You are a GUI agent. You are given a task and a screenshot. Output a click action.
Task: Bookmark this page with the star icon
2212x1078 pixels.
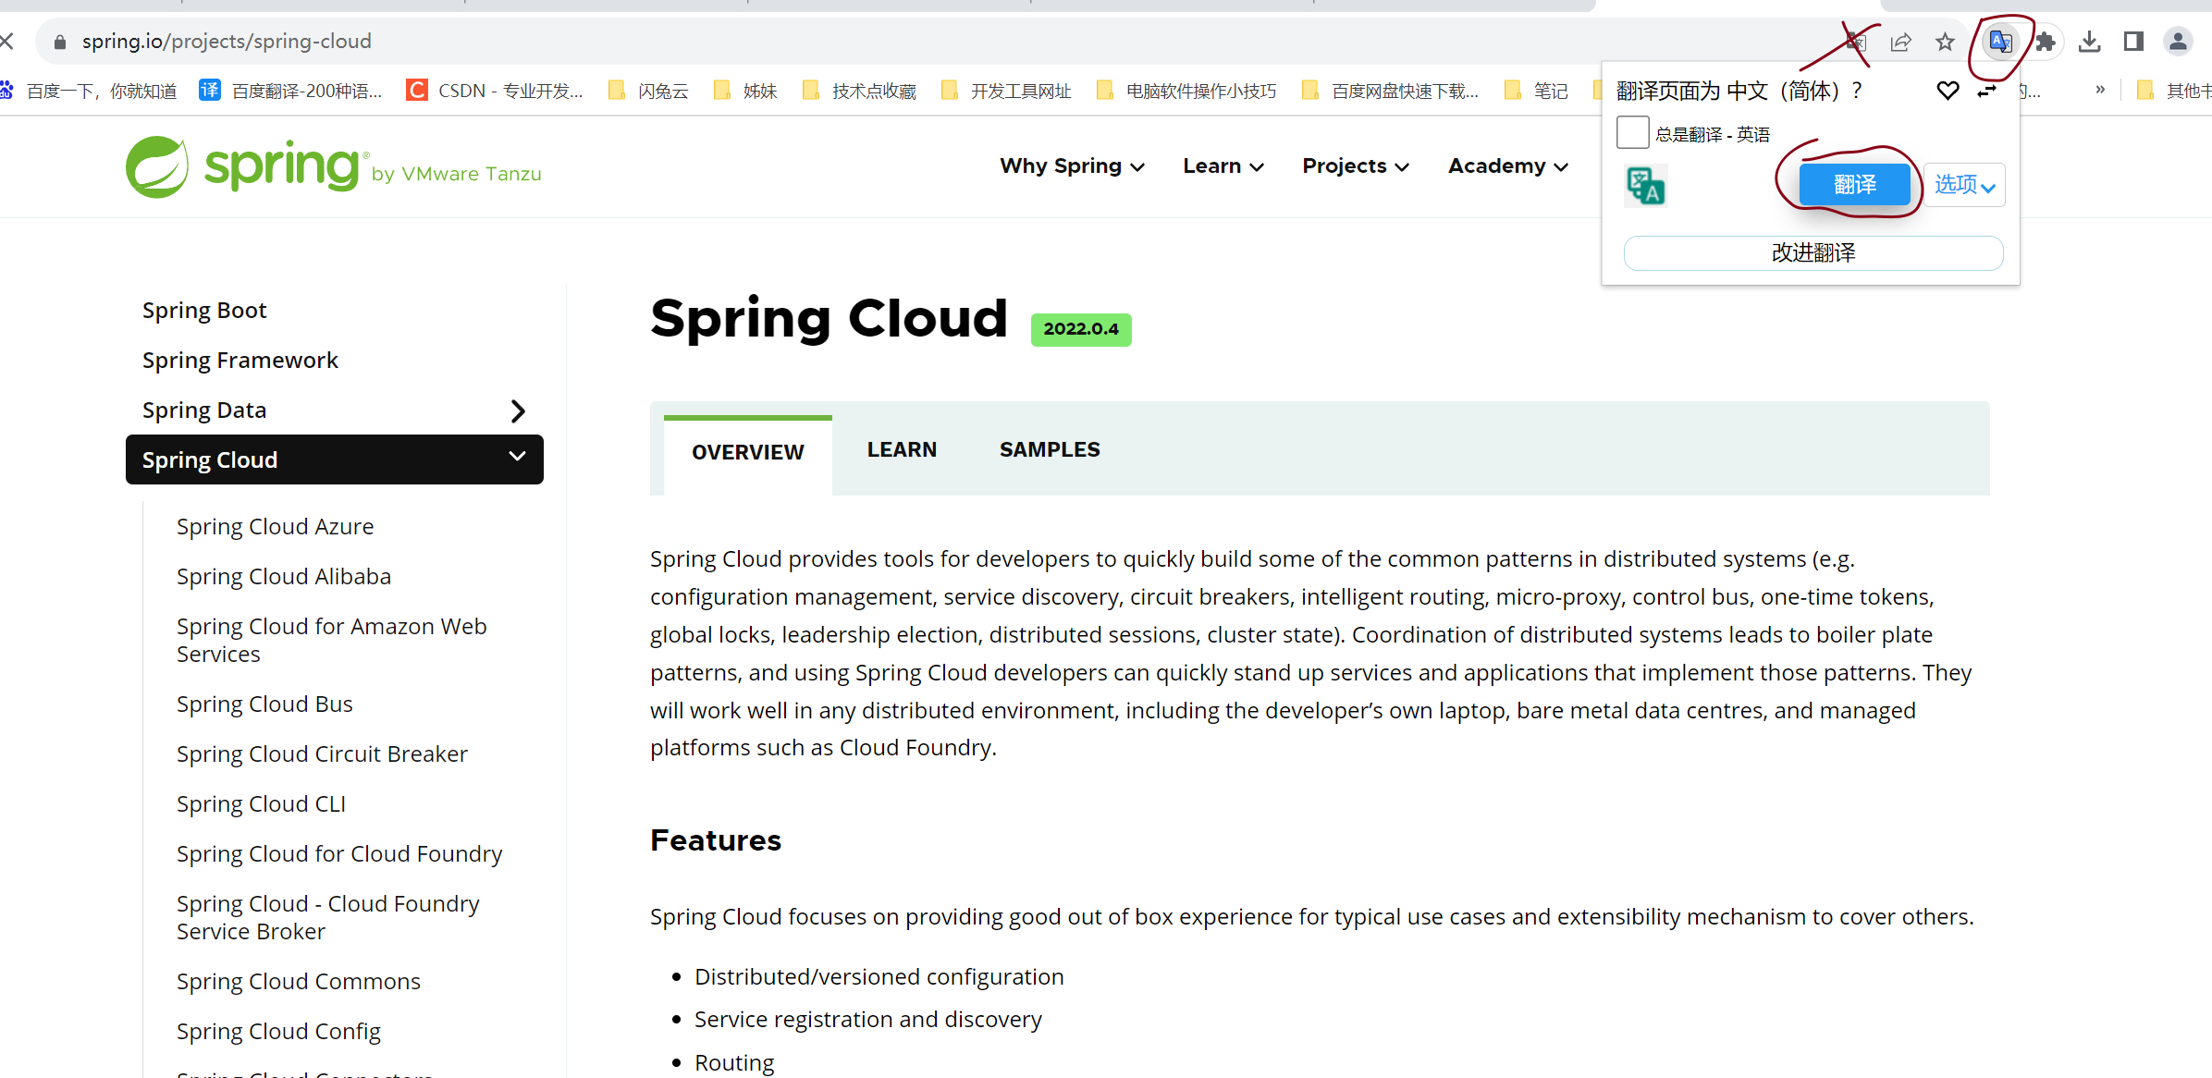pos(1945,42)
